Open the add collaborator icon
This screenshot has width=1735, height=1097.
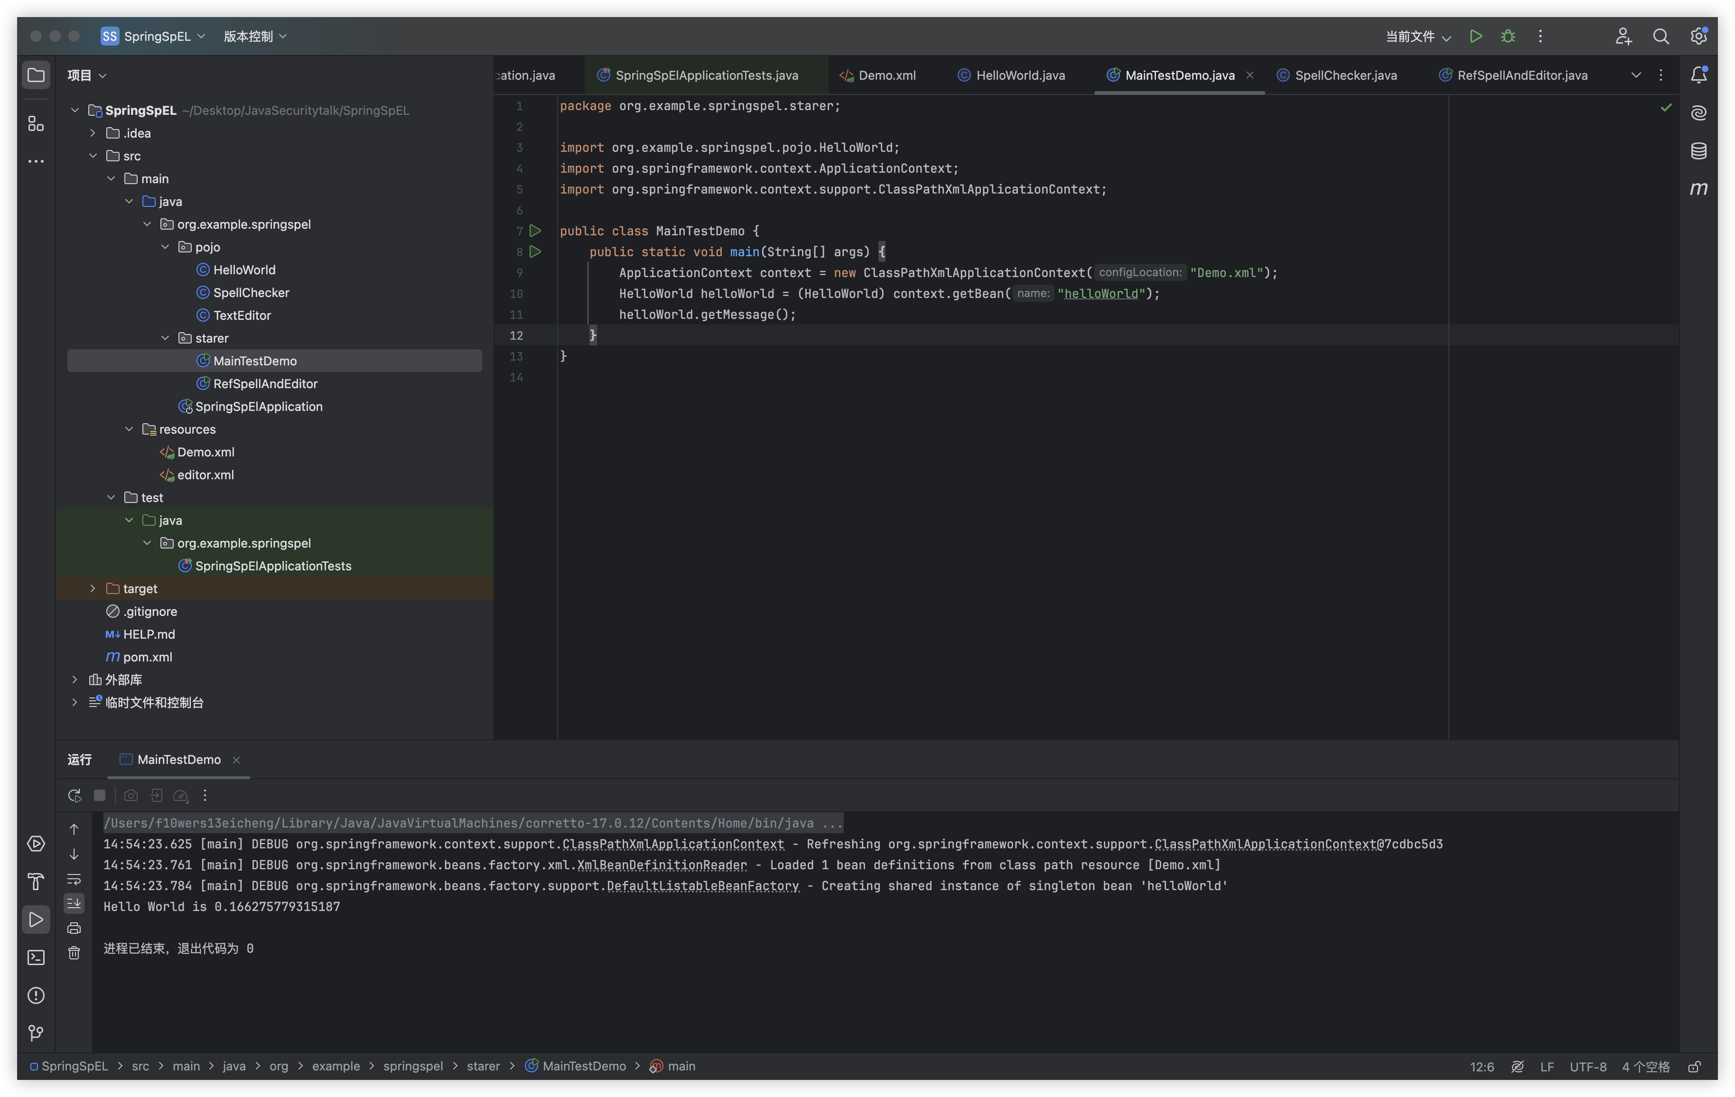(1623, 36)
